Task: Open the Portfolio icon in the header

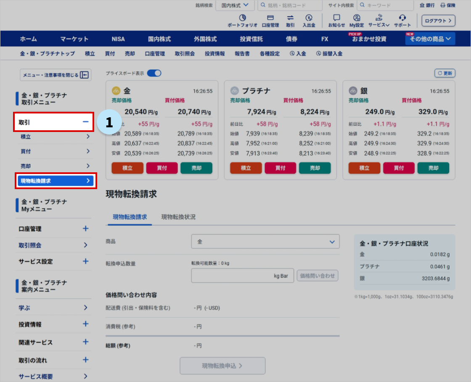Action: tap(242, 18)
